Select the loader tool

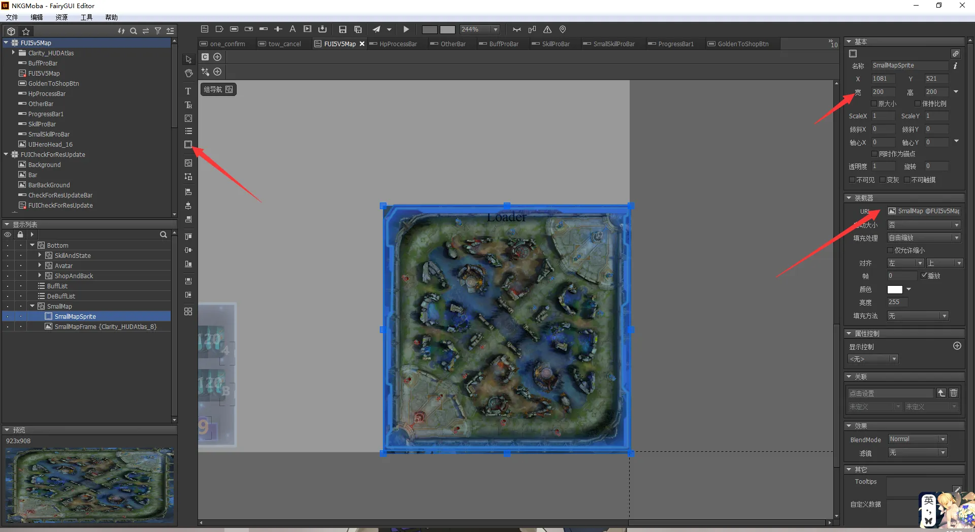188,145
